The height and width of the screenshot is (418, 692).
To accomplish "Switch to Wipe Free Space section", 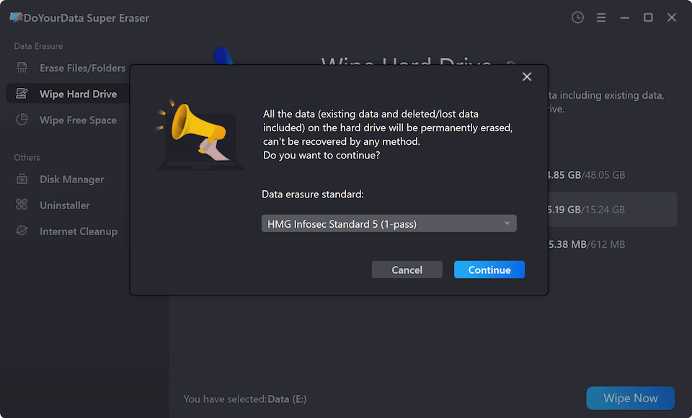I will [x=78, y=120].
